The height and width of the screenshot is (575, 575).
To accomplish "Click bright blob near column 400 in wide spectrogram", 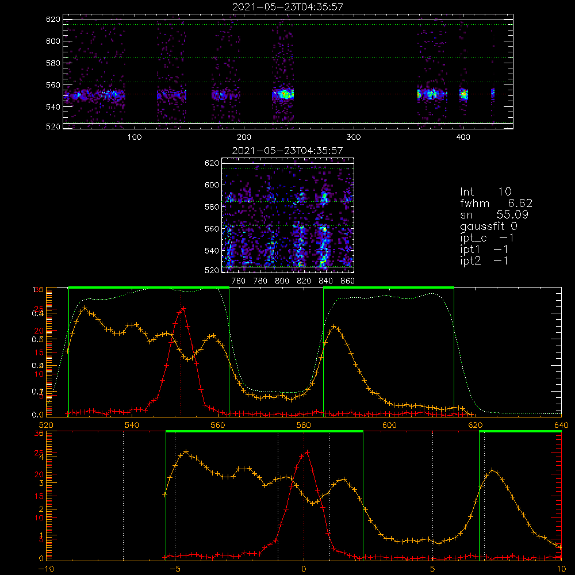I will [464, 94].
